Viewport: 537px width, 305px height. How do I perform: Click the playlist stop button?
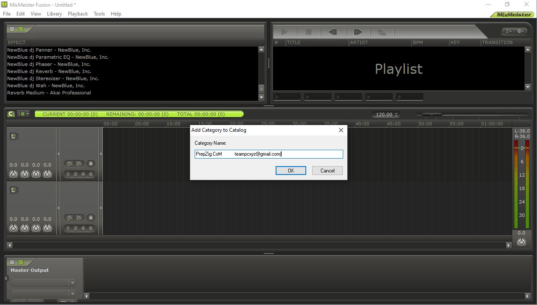[308, 32]
